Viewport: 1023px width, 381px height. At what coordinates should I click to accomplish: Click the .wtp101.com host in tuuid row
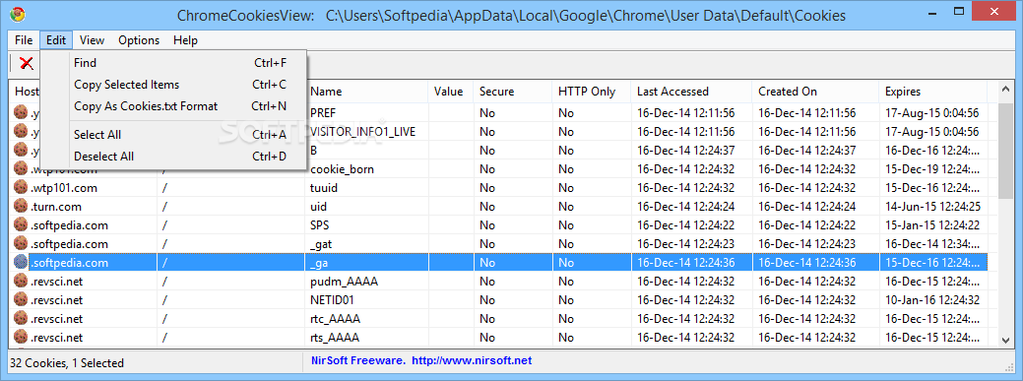coord(63,188)
